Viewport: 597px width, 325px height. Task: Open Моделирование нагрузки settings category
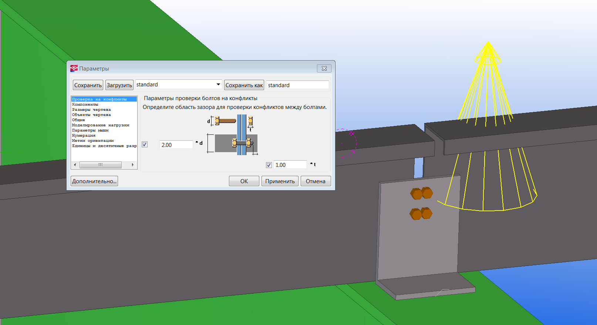point(100,125)
